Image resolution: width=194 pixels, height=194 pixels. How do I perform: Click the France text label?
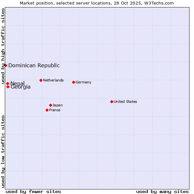(x=55, y=110)
